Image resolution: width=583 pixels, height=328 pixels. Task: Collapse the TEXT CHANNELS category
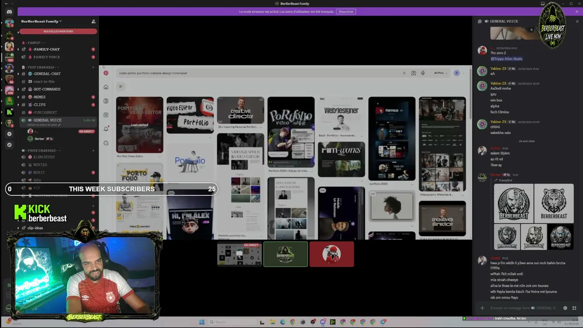(40, 67)
